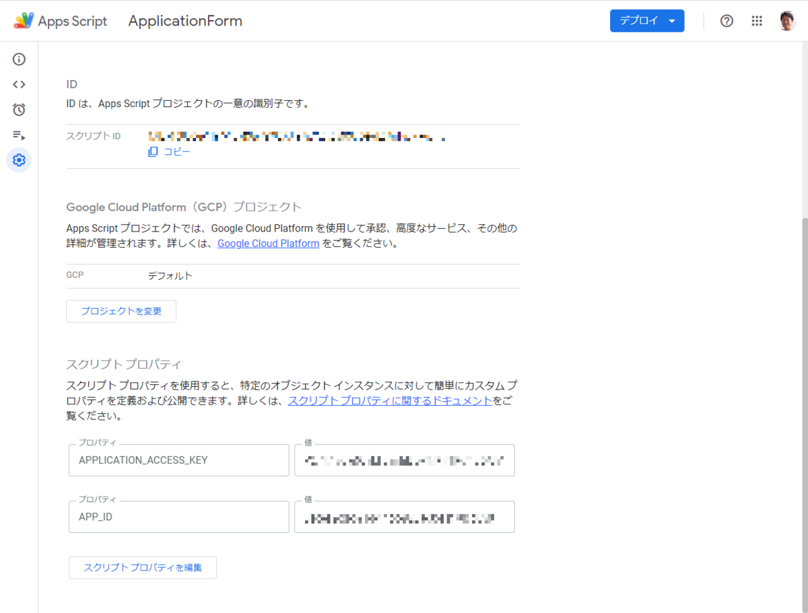This screenshot has height=613, width=808.
Task: Open the Executions list icon in sidebar
Action: point(19,135)
